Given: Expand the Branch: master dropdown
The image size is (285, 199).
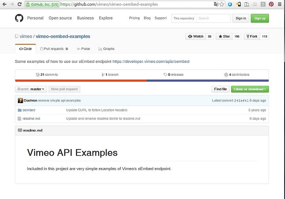Looking at the screenshot, I should coord(31,89).
